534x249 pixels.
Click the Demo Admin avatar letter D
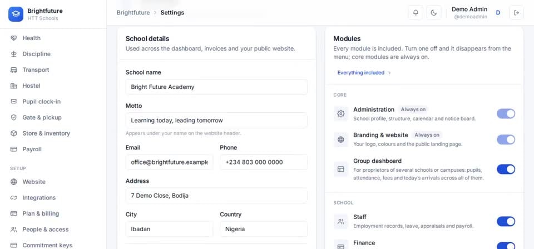click(x=498, y=13)
